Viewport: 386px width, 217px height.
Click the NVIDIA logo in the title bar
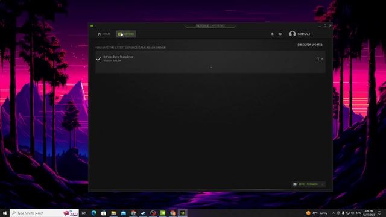coord(92,25)
